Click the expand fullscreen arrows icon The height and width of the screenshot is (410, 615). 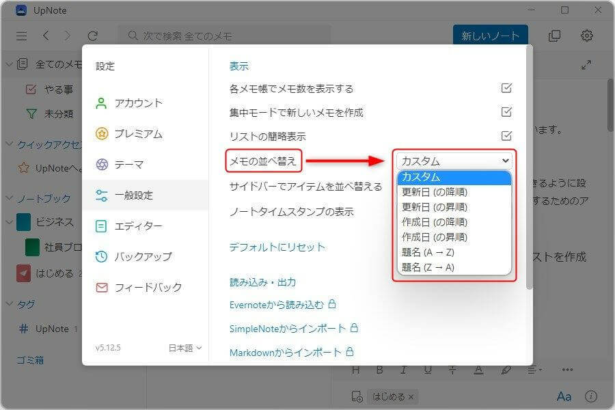click(x=586, y=65)
